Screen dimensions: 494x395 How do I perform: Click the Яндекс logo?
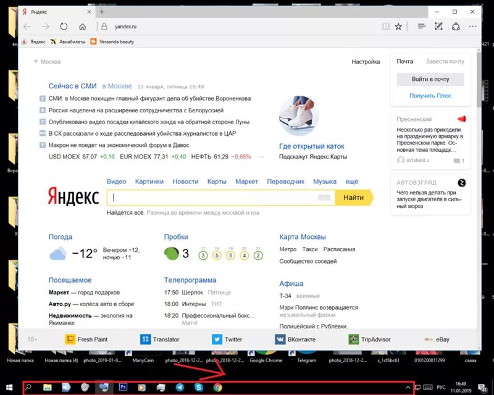point(73,196)
